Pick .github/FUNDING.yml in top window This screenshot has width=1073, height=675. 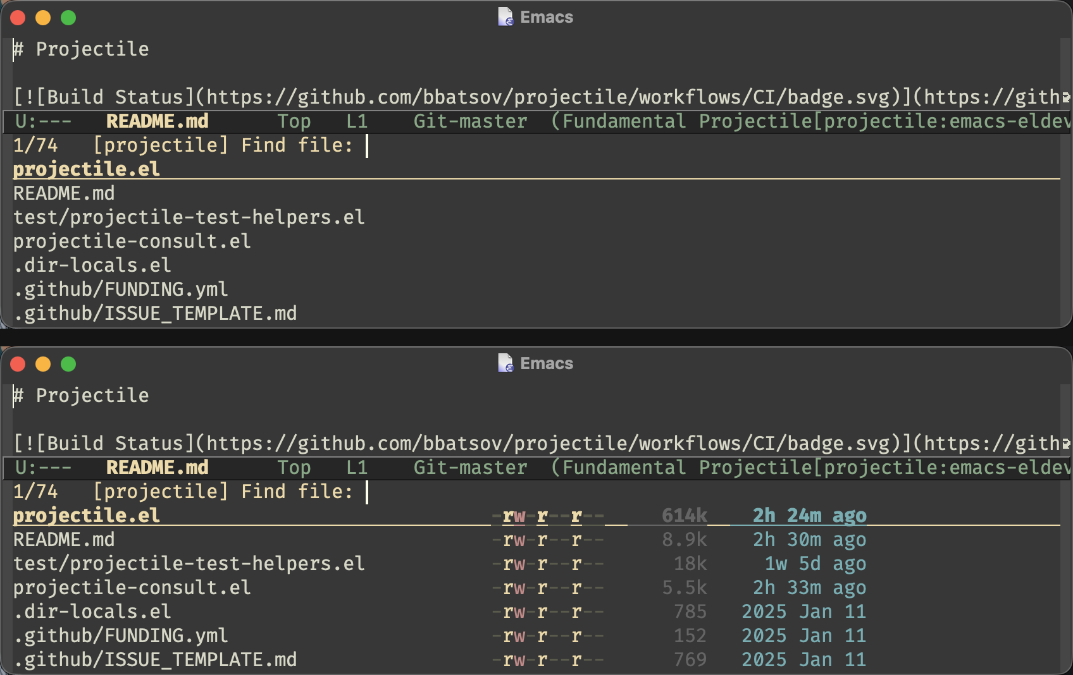(121, 289)
